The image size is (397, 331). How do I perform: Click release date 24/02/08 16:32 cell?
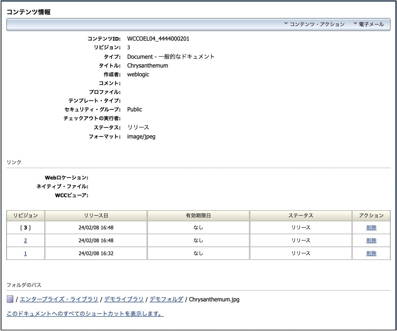[96, 253]
